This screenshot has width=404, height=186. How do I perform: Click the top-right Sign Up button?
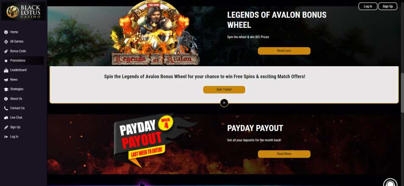388,6
